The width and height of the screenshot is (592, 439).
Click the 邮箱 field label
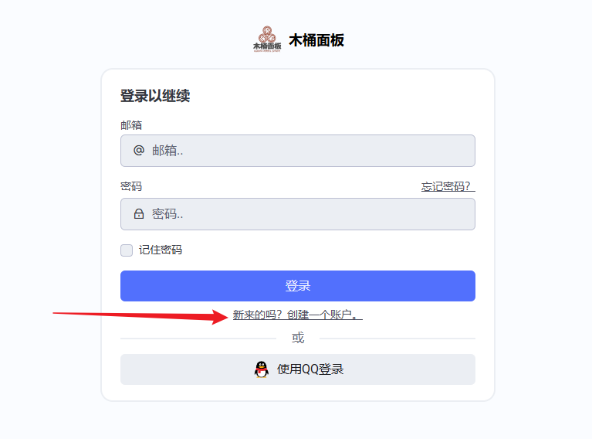point(131,125)
